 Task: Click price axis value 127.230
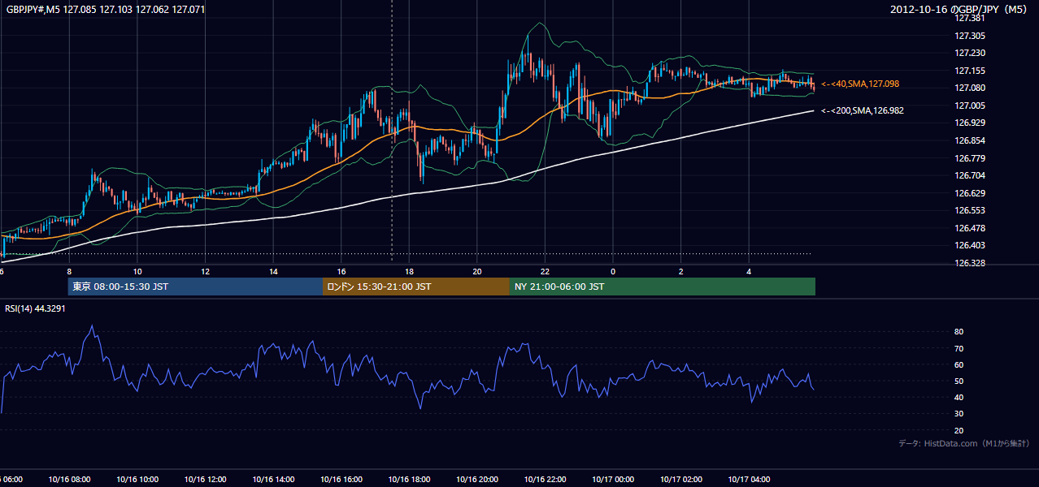(x=970, y=54)
